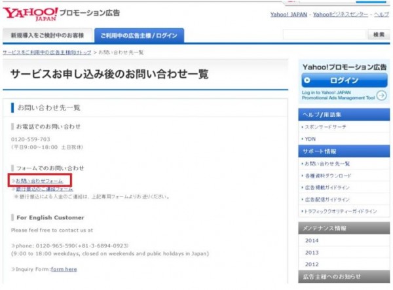Click the Yahoo! JAPAN logo
This screenshot has width=393, height=290.
click(31, 14)
